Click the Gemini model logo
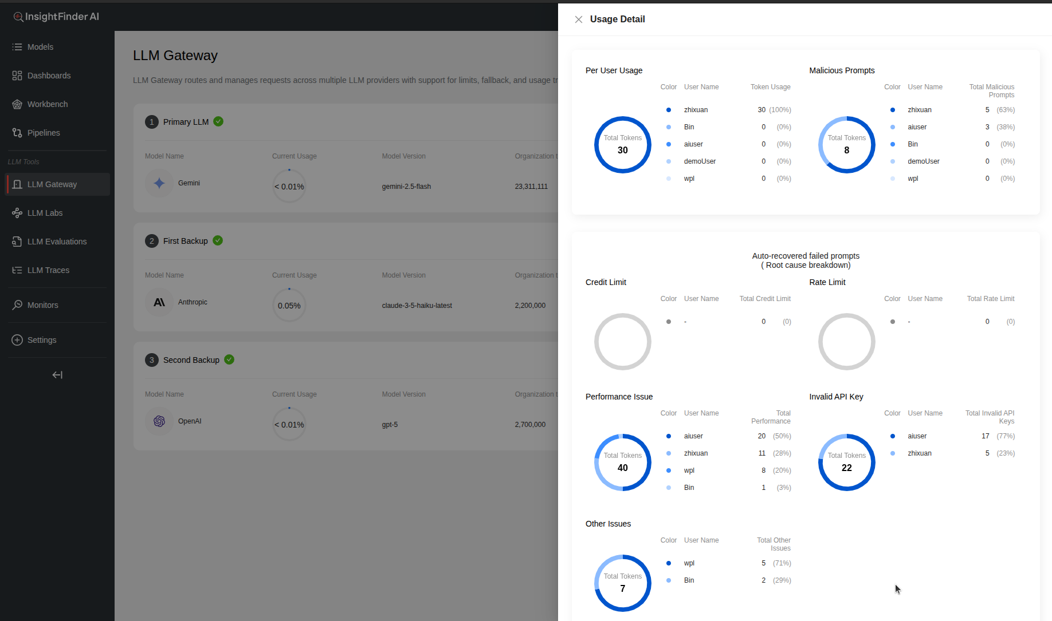Image resolution: width=1052 pixels, height=621 pixels. [159, 183]
